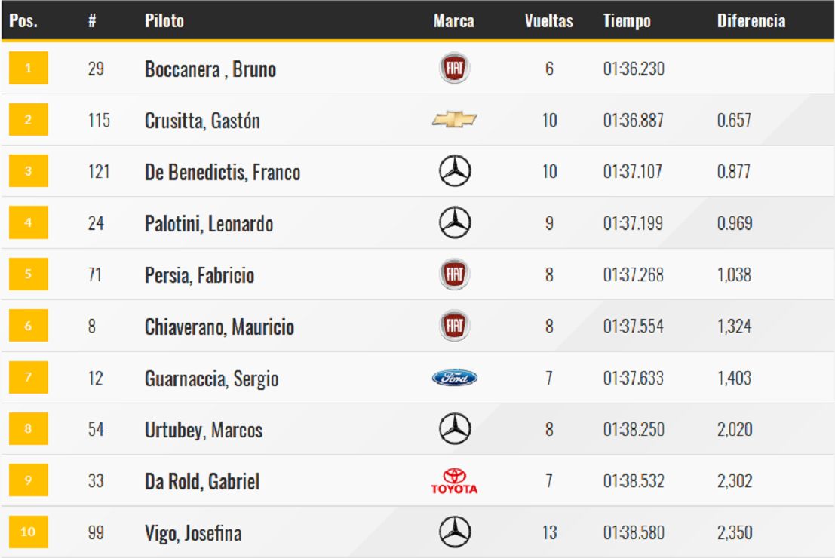
Task: Click the Piloto column header
Action: pos(164,21)
